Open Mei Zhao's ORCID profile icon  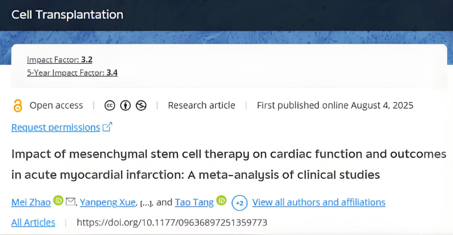tap(58, 202)
